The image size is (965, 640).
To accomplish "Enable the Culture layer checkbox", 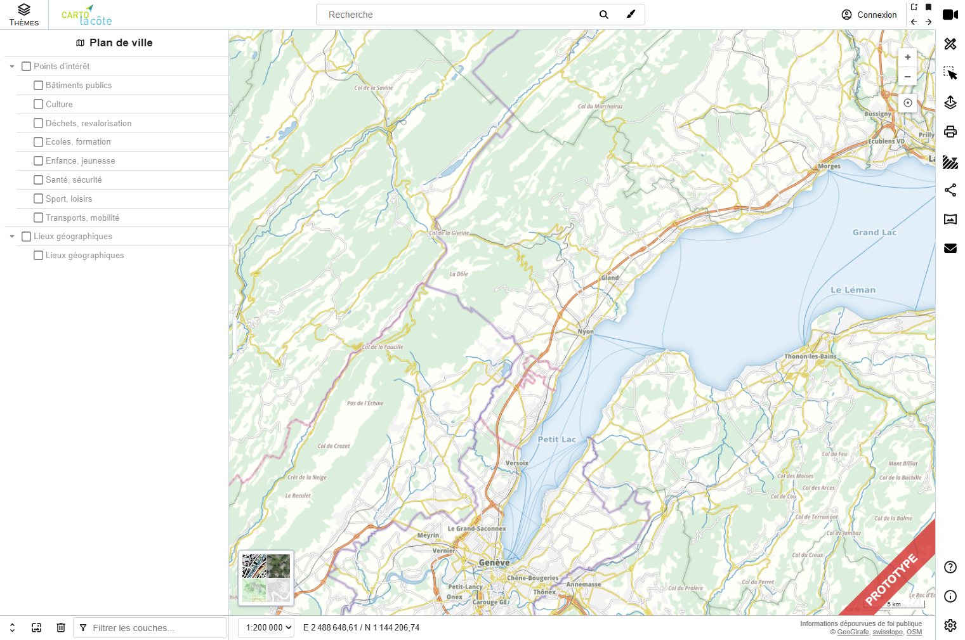I will click(39, 104).
